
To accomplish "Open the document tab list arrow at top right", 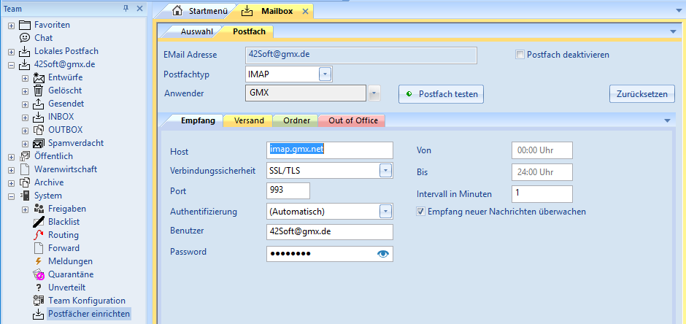I will pos(679,10).
